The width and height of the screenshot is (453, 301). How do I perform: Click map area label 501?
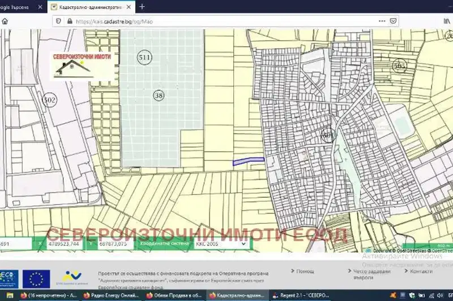328,135
